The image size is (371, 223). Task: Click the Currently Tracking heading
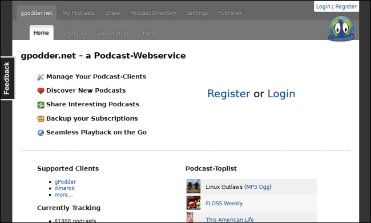point(68,208)
